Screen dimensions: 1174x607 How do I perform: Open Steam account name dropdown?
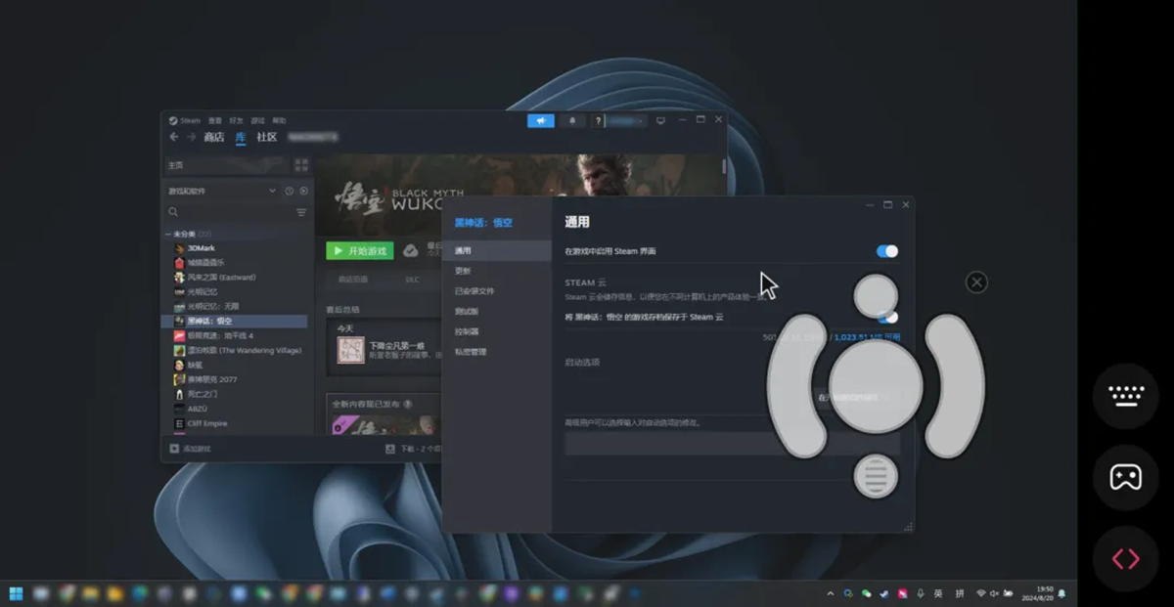coord(627,120)
